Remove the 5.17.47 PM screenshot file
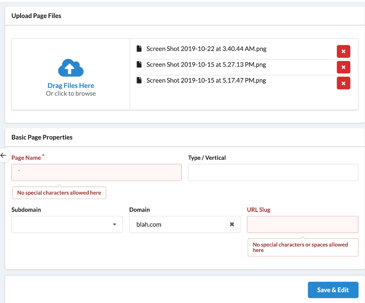The image size is (365, 303). [x=343, y=83]
